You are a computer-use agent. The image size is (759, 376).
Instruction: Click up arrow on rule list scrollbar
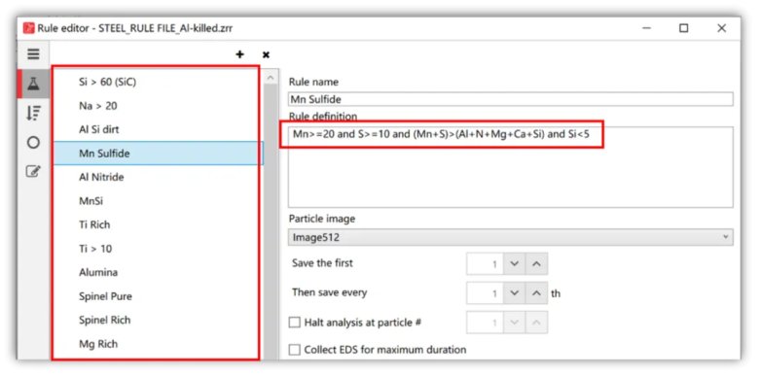271,78
